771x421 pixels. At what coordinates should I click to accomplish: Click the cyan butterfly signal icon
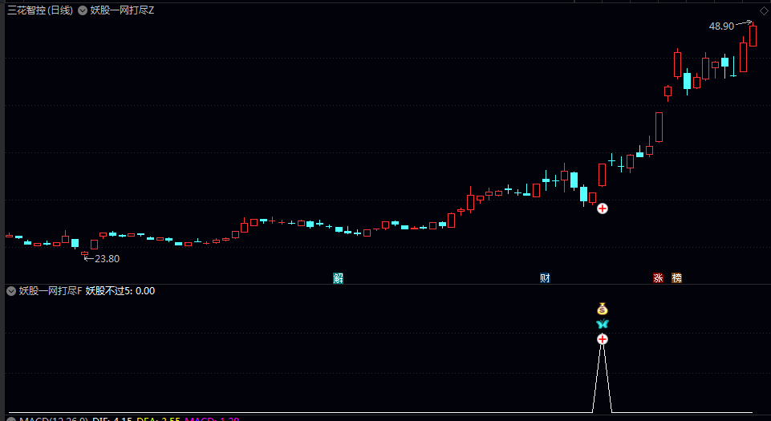click(x=603, y=324)
